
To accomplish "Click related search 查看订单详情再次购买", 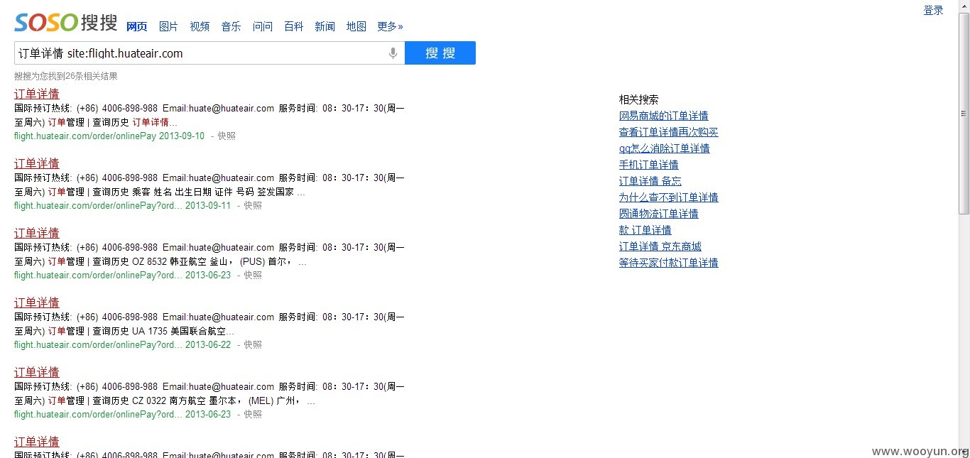I will [x=669, y=132].
